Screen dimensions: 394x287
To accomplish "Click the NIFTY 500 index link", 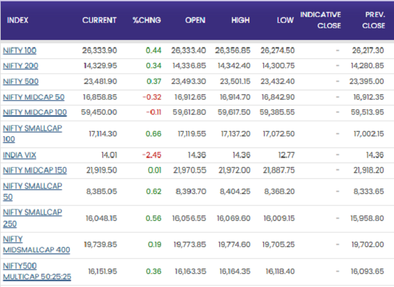I will [21, 81].
